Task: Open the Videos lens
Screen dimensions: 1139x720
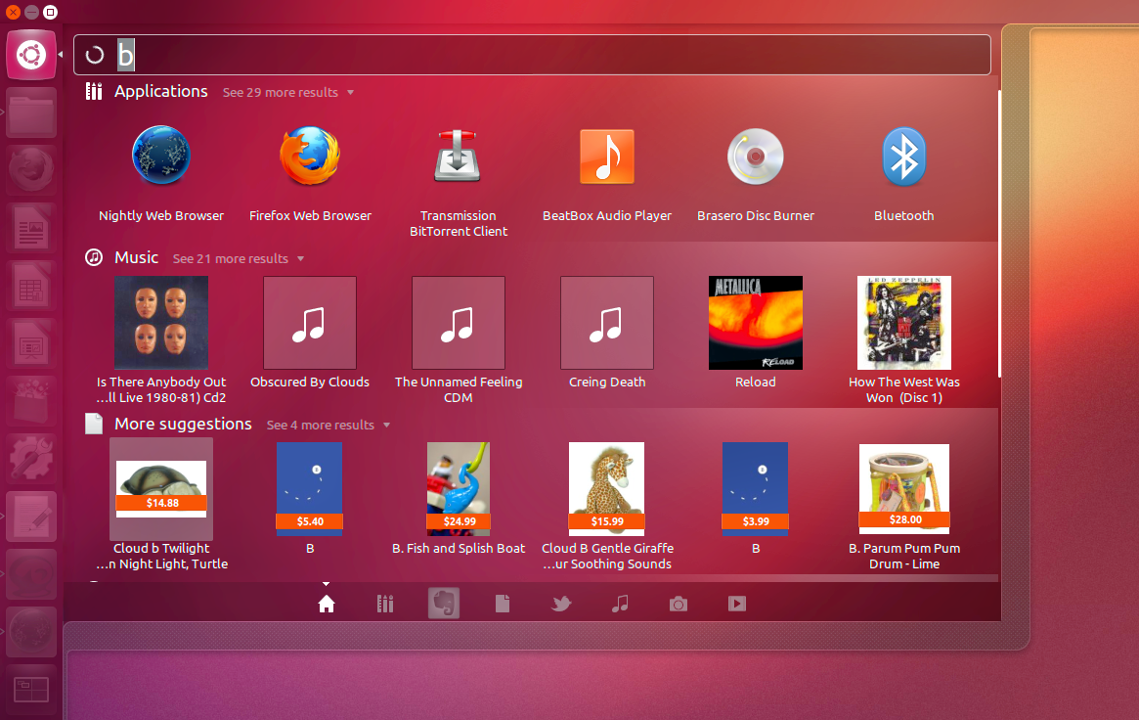Action: 737,604
